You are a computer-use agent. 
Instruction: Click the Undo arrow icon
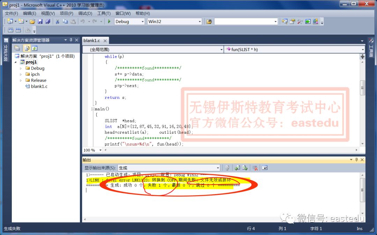(83, 22)
